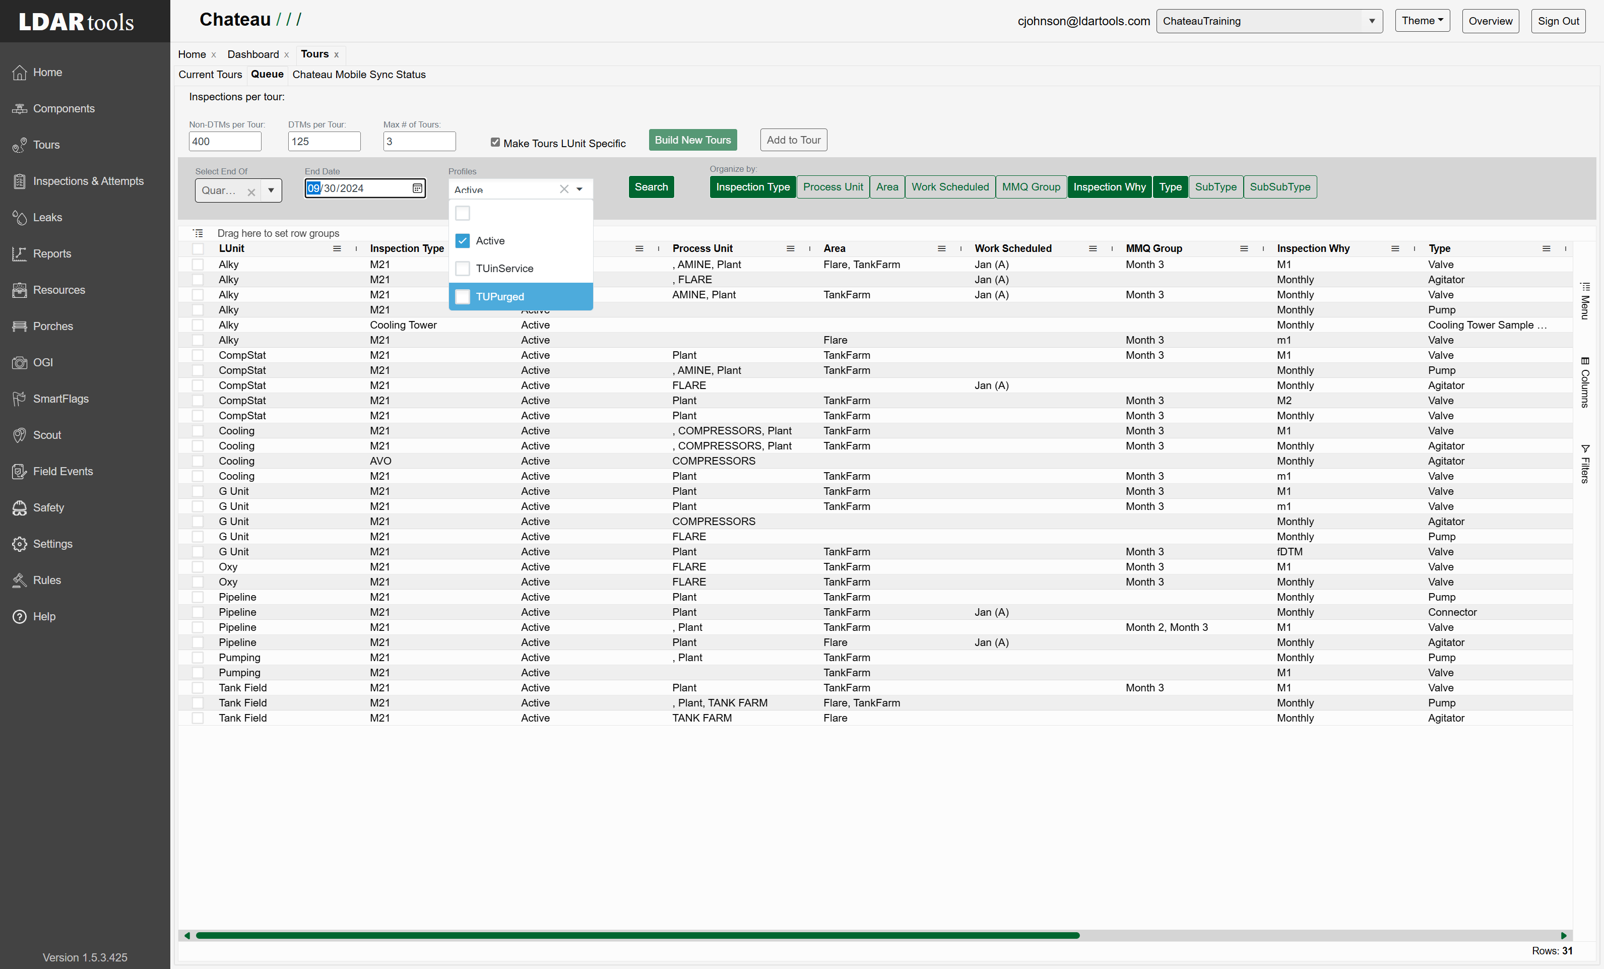Screen dimensions: 1604x969
Task: Open Rules in the sidebar
Action: point(36,580)
